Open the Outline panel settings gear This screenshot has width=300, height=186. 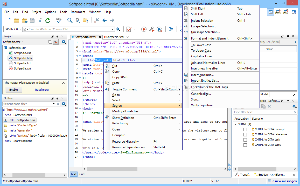[x=64, y=104]
